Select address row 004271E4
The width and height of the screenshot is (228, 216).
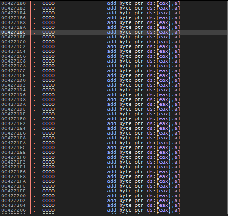[x=14, y=129]
